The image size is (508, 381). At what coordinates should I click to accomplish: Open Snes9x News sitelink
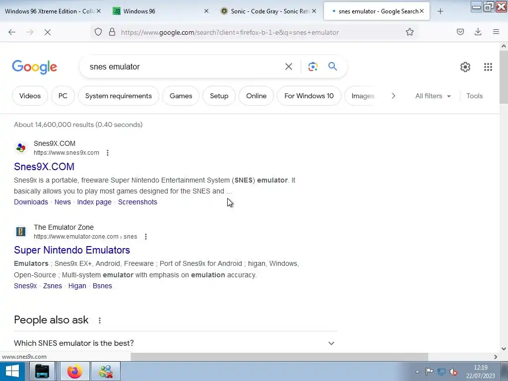click(63, 202)
